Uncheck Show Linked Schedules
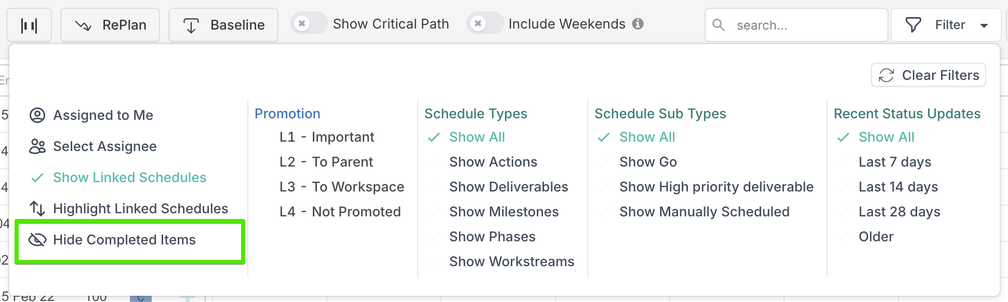Viewport: 1008px width, 302px height. 129,177
